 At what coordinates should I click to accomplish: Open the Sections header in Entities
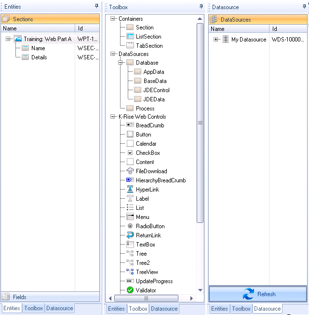click(x=50, y=19)
